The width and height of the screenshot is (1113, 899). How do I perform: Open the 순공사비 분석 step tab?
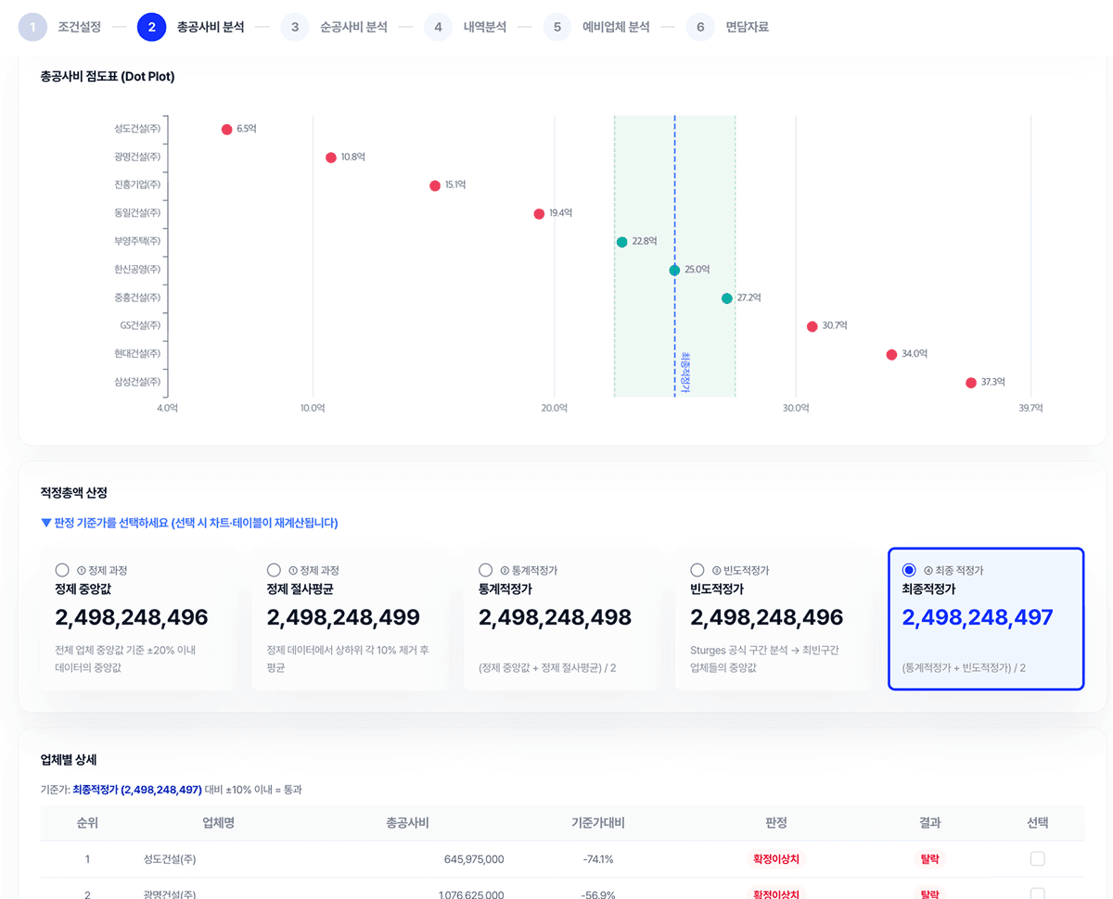(x=353, y=27)
